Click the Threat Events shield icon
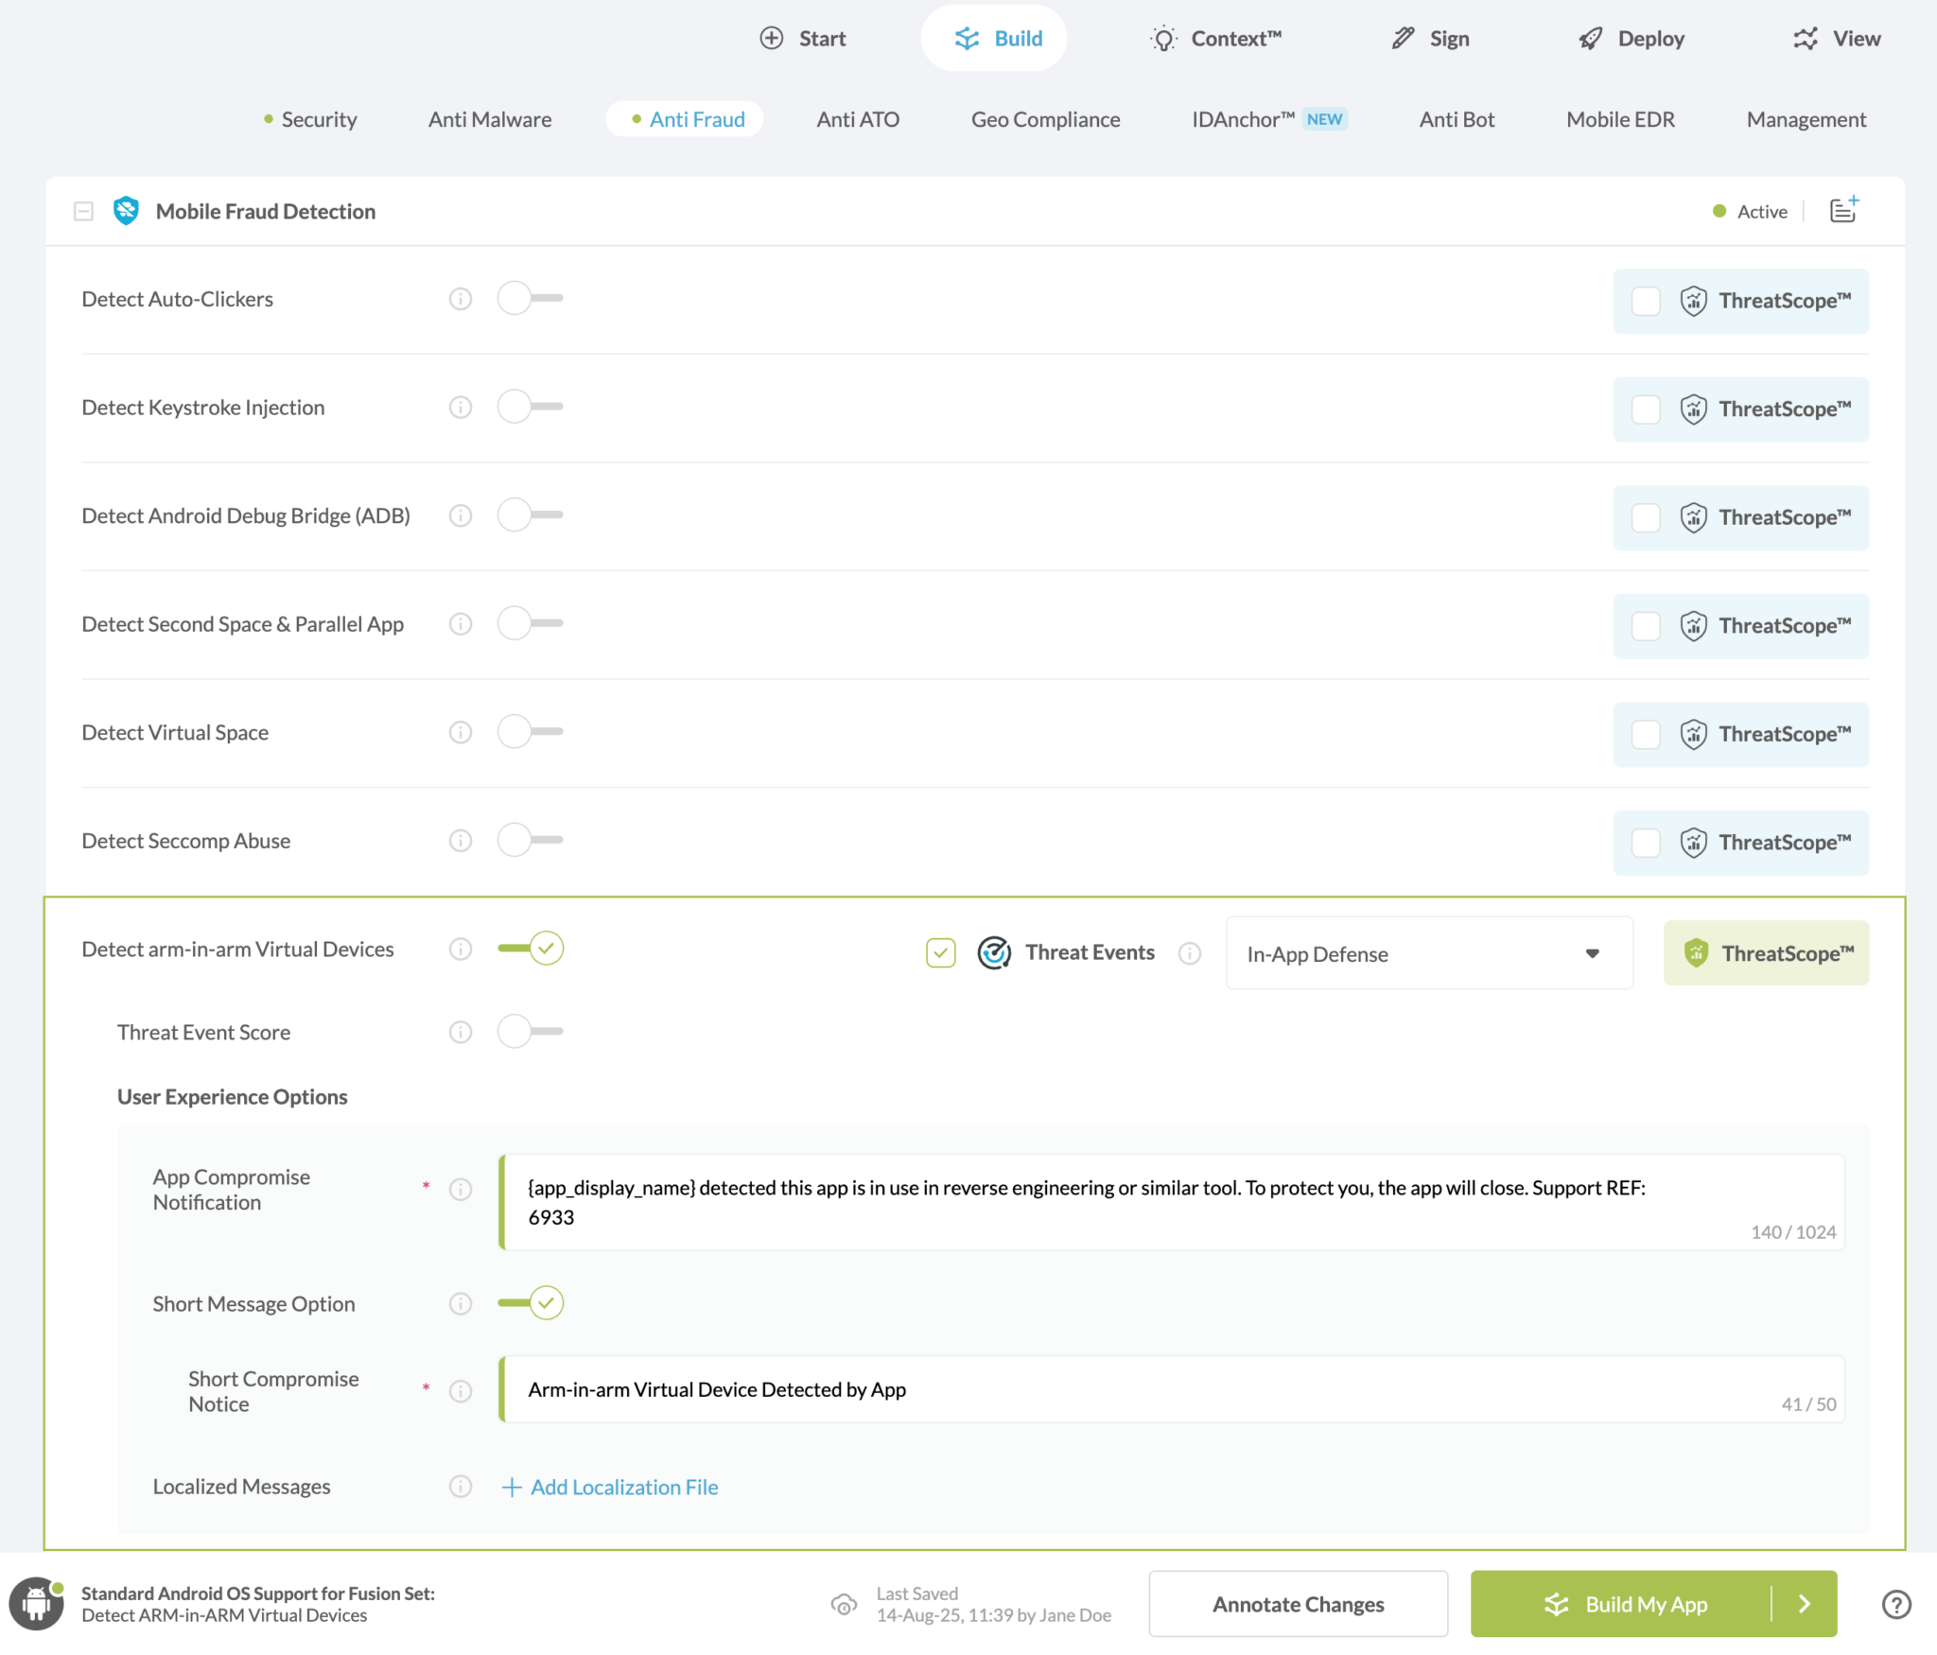The width and height of the screenshot is (1937, 1655). 995,952
